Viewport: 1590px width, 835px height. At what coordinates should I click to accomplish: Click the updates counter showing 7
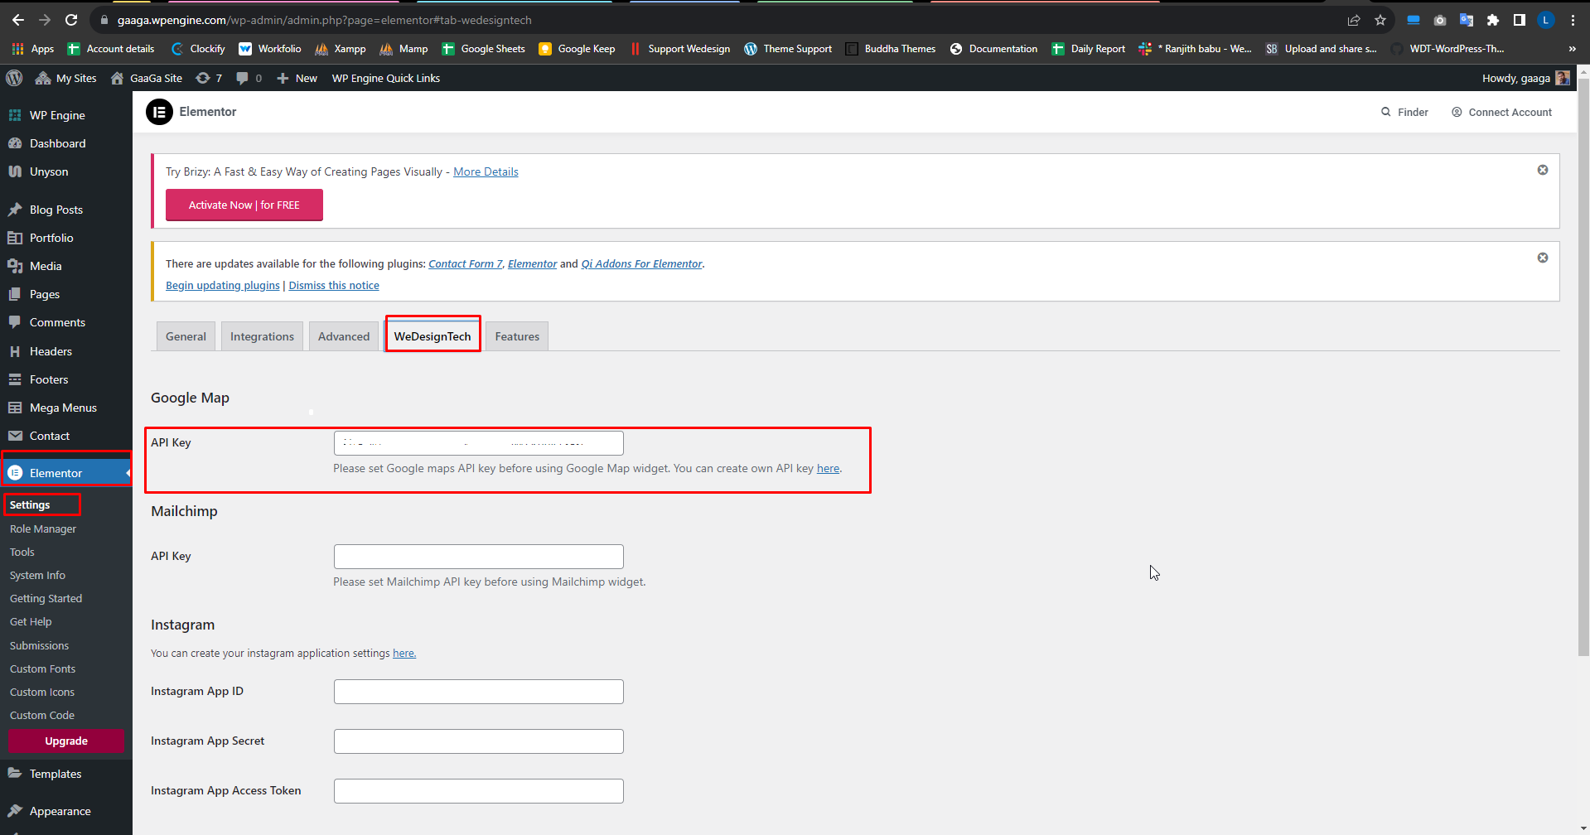tap(209, 78)
